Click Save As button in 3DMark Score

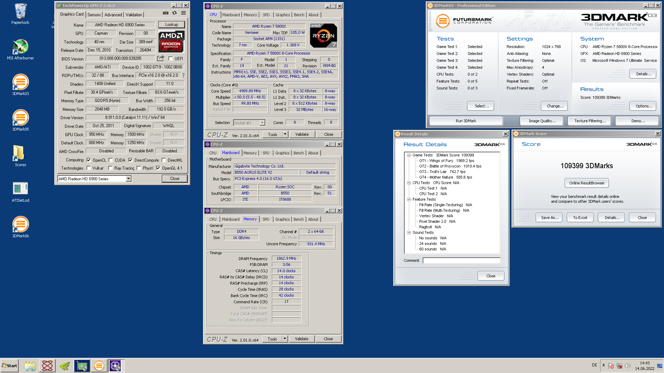pos(550,218)
